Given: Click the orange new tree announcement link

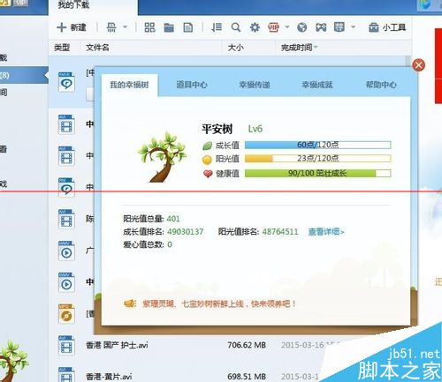Looking at the screenshot, I should [219, 303].
